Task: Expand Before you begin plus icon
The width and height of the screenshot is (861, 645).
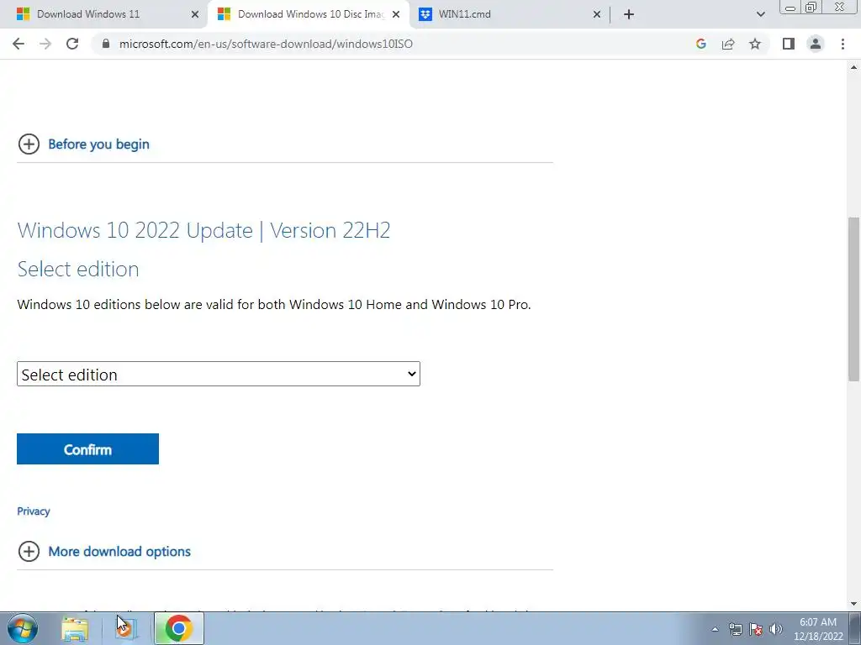Action: (29, 144)
